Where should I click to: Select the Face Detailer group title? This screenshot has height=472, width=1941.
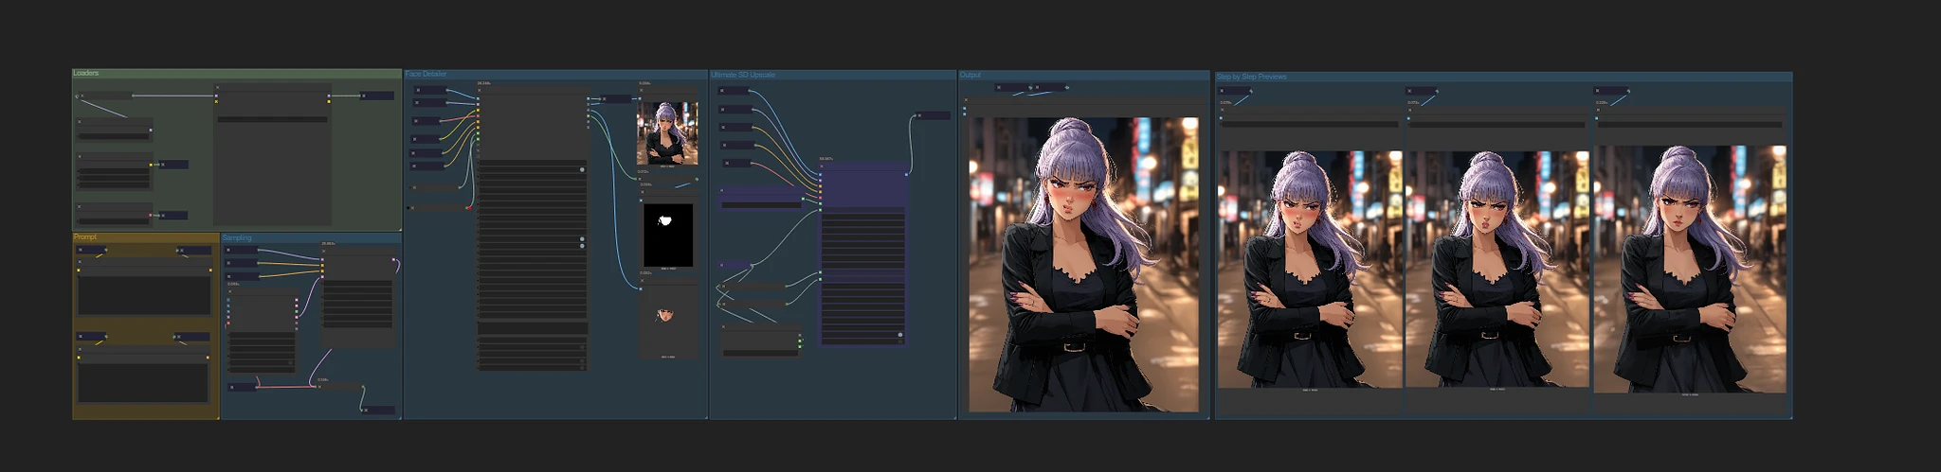point(426,74)
